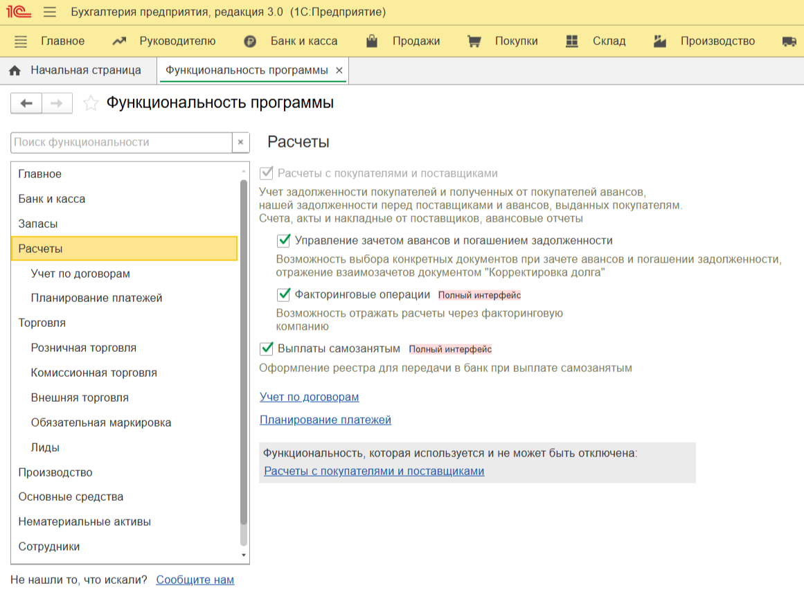
Task: Click the Сообщите нам link
Action: pyautogui.click(x=195, y=580)
